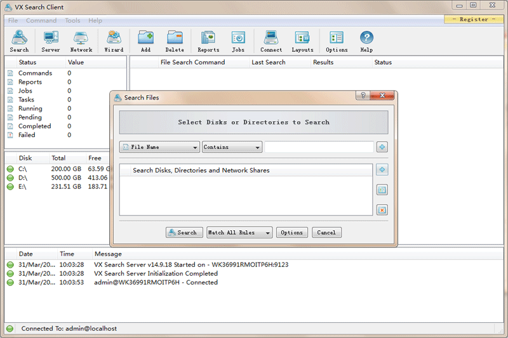Click the empty directories list area
The image size is (508, 338).
(246, 195)
